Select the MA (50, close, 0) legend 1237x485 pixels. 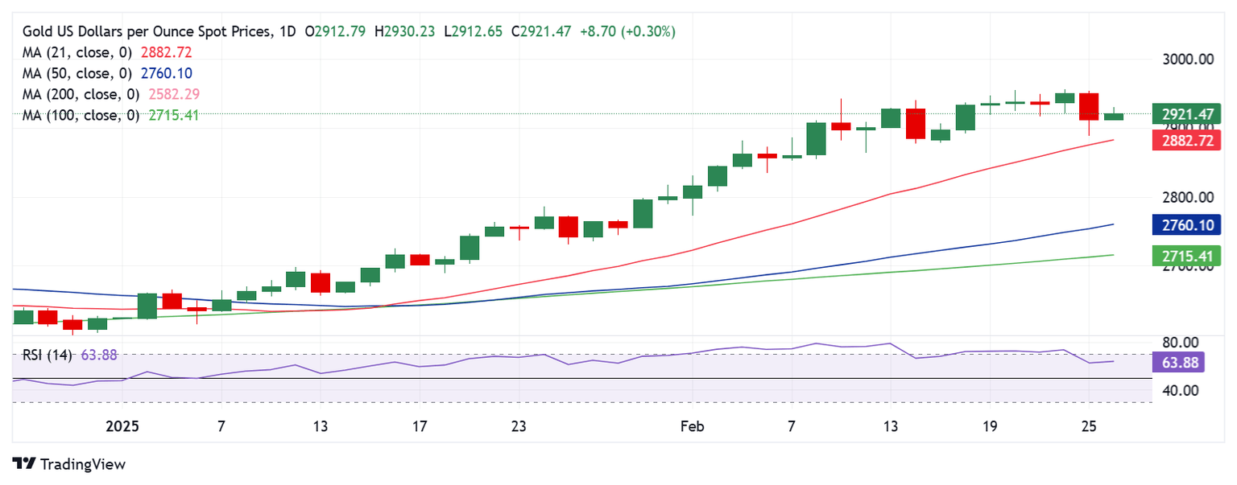(x=77, y=73)
